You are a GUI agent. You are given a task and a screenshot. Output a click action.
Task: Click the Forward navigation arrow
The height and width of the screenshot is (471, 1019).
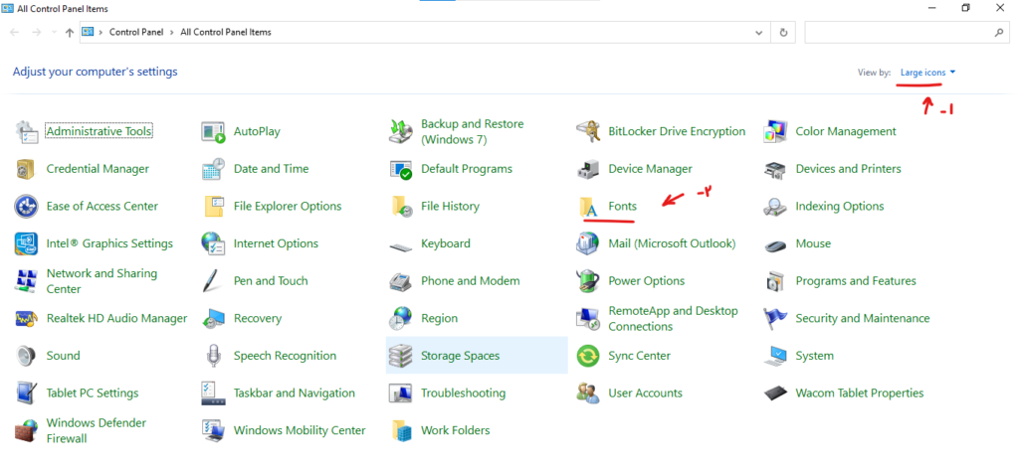[x=37, y=33]
